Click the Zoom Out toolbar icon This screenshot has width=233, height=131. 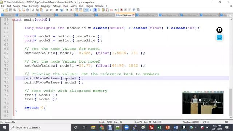71,10
